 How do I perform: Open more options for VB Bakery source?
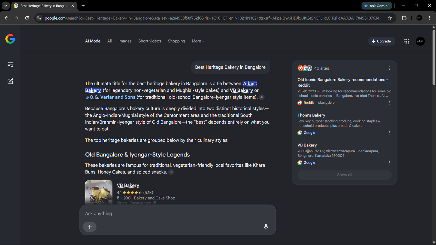389,163
